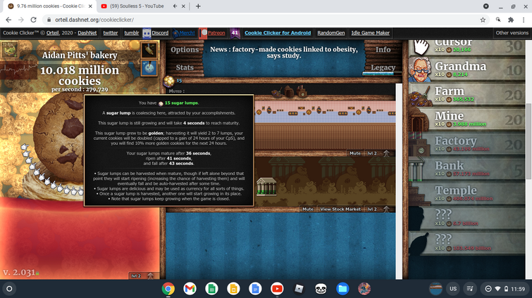Click the upgrade icon with the rolling pin
The image size is (532, 298).
point(149,51)
